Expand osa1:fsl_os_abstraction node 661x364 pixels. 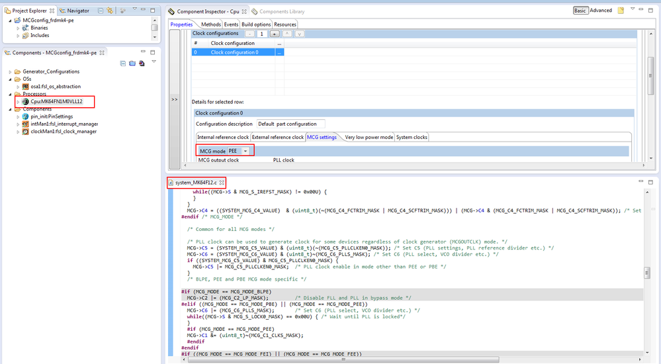18,87
